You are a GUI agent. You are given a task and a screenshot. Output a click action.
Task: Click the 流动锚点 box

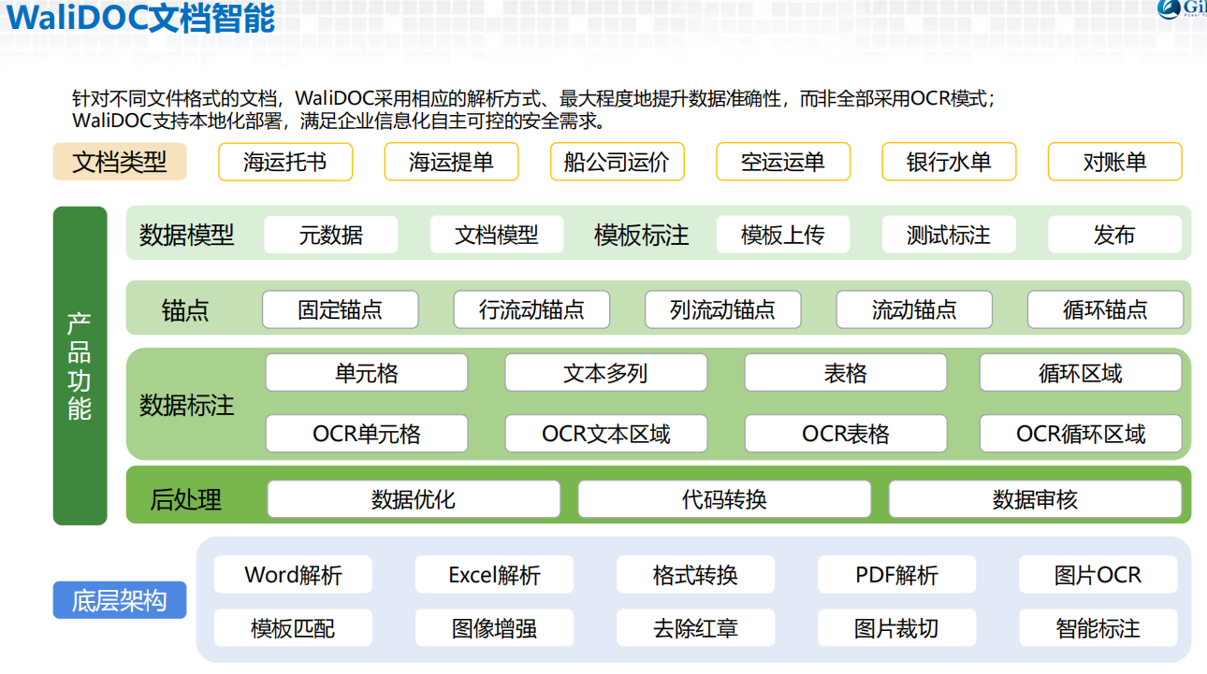click(914, 309)
